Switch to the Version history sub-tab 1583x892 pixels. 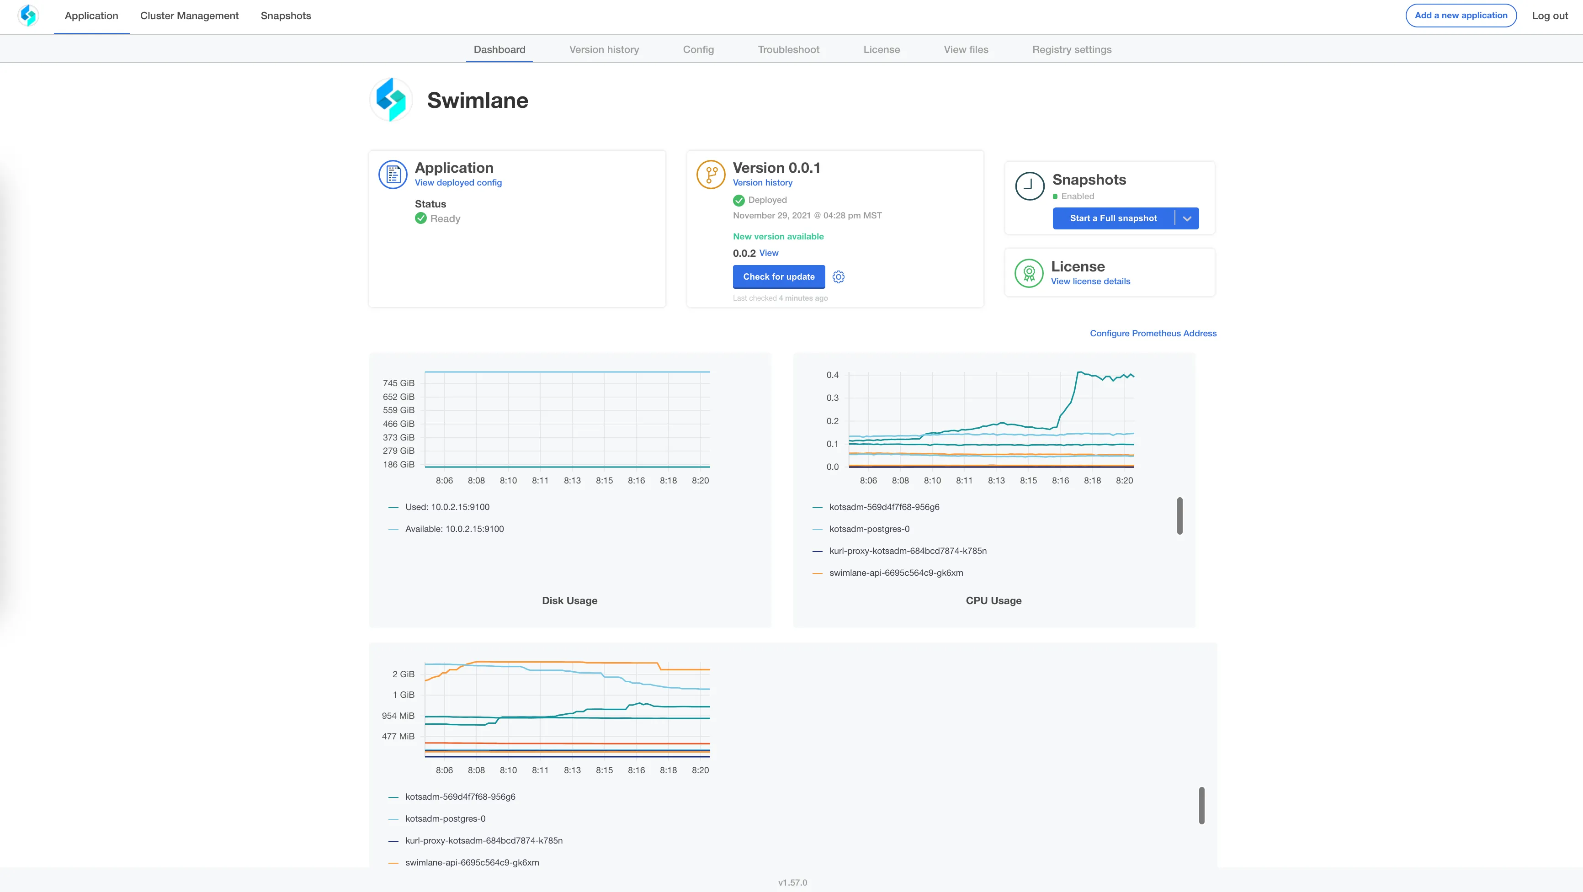(604, 49)
